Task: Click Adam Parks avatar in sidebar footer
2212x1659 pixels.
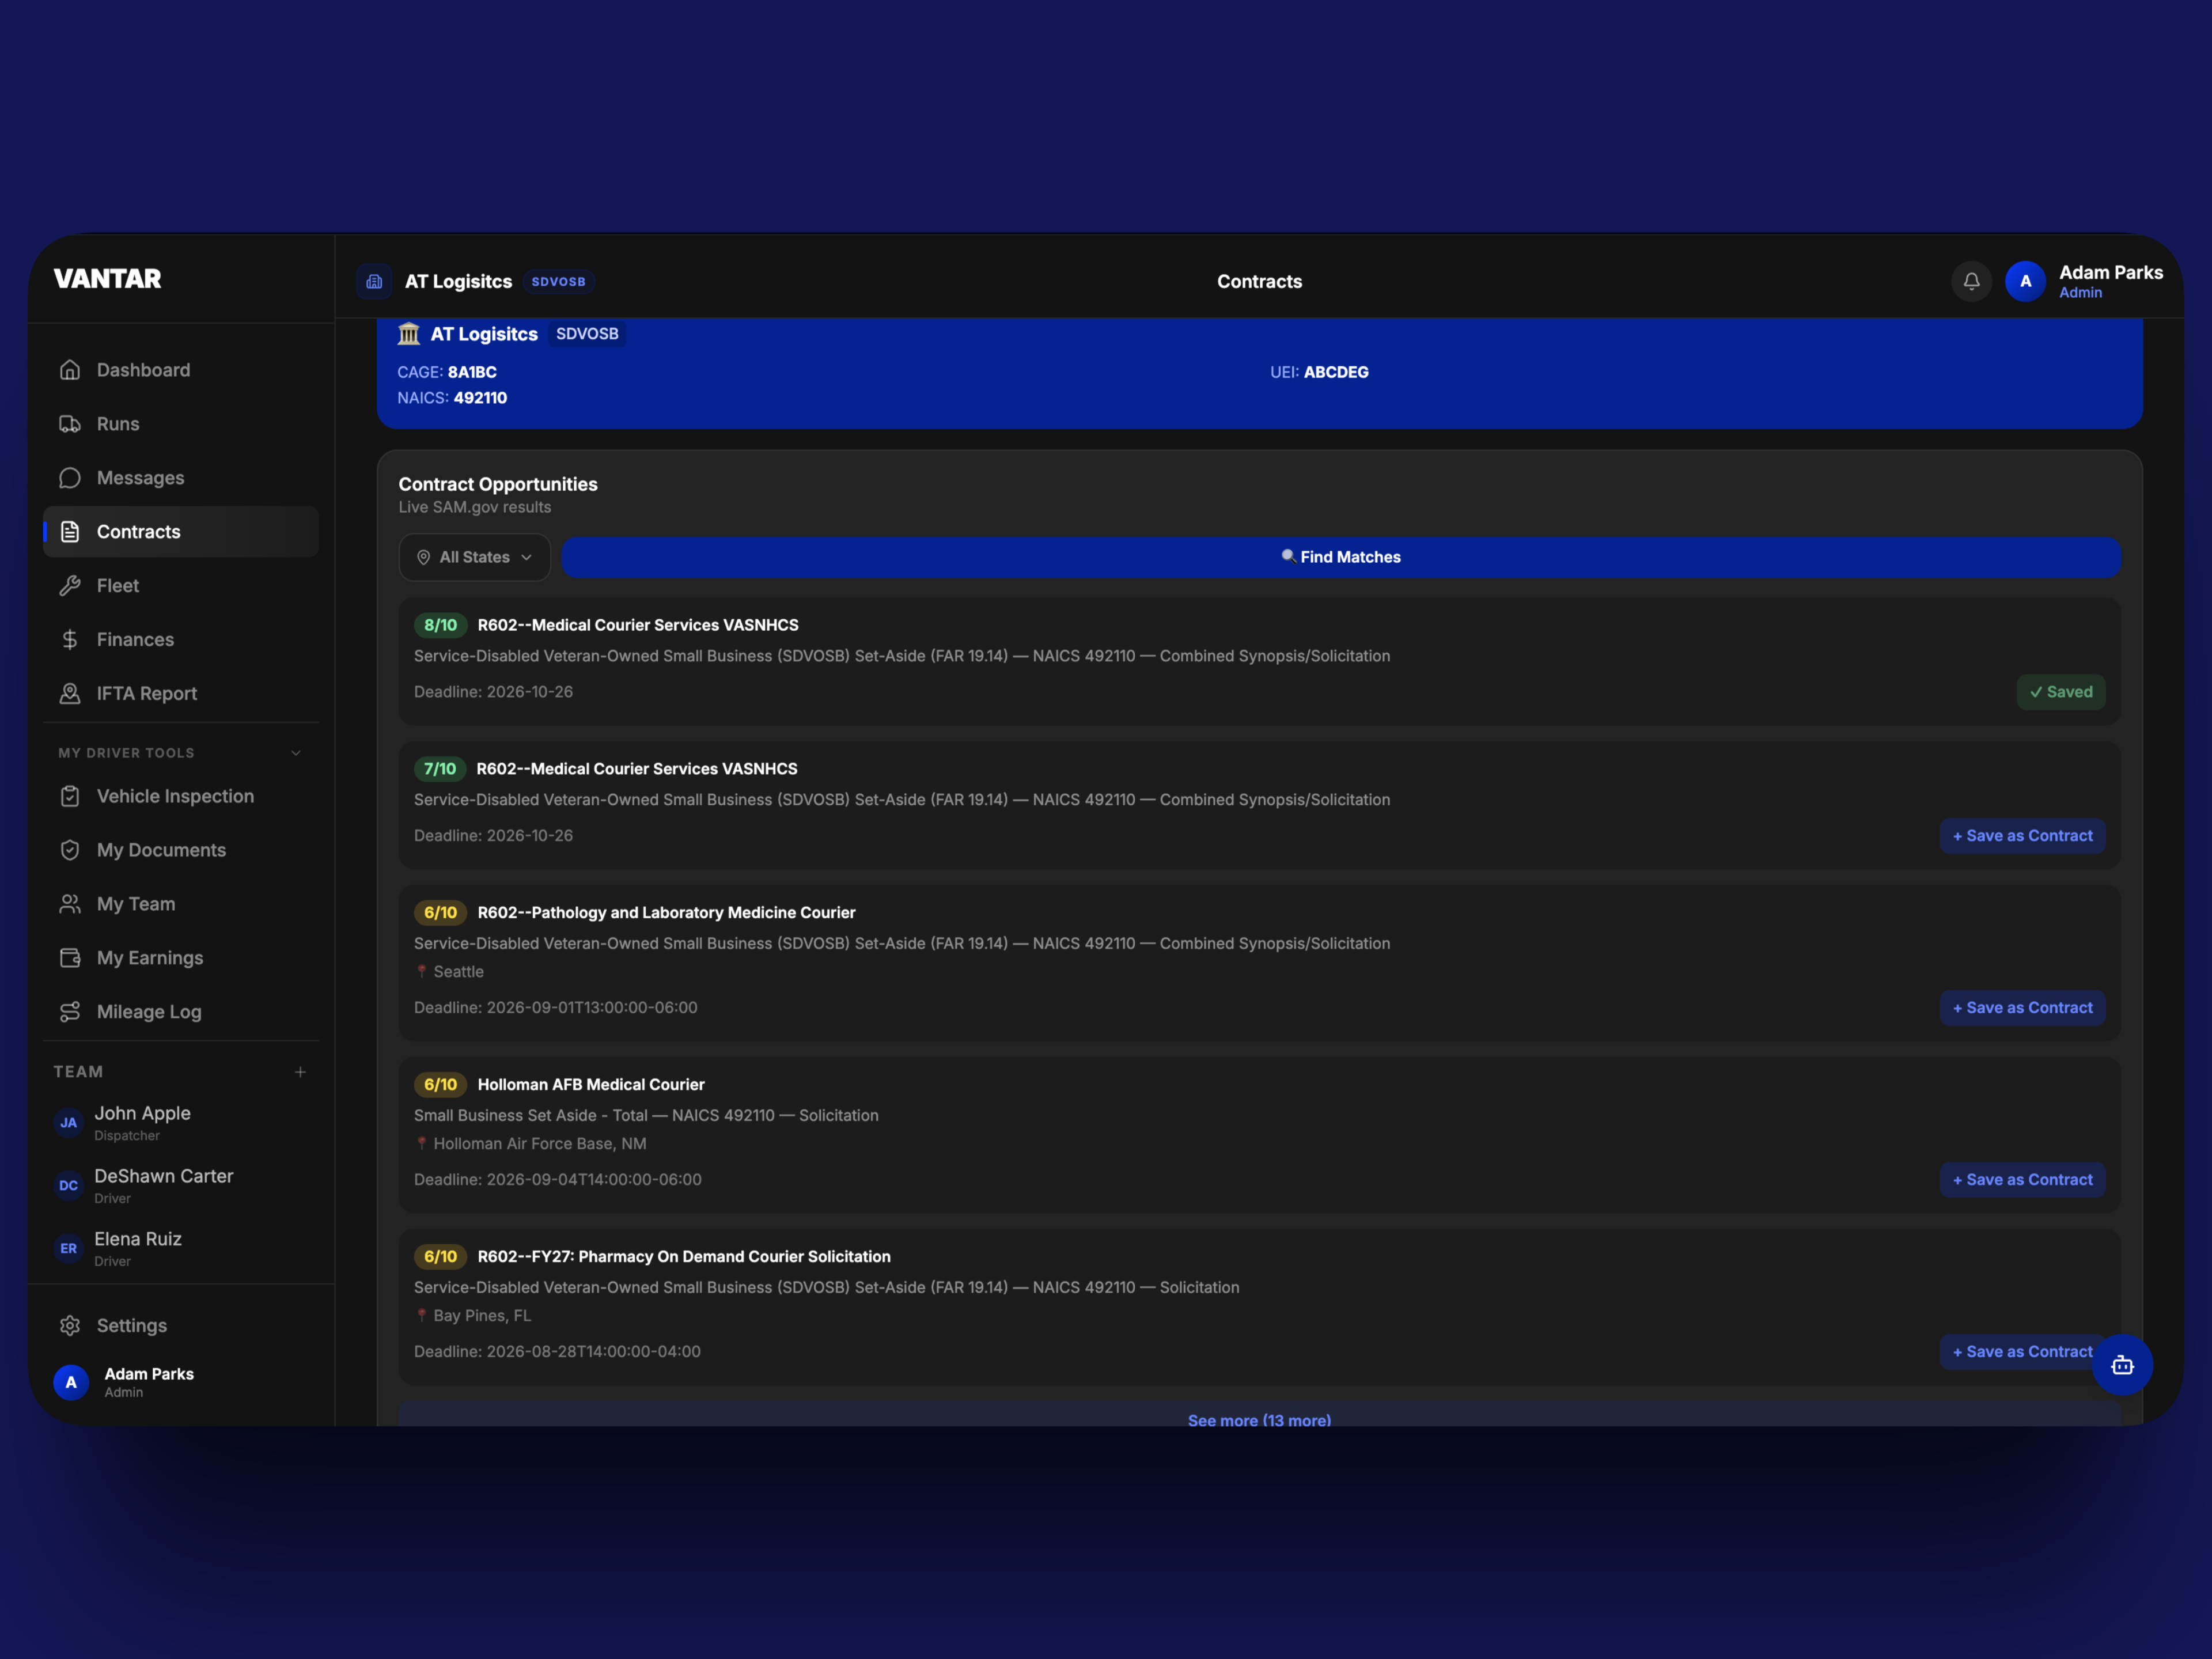Action: [x=71, y=1383]
